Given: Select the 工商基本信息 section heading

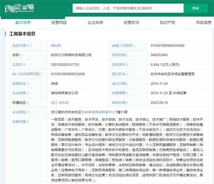Looking at the screenshot, I should tap(22, 34).
